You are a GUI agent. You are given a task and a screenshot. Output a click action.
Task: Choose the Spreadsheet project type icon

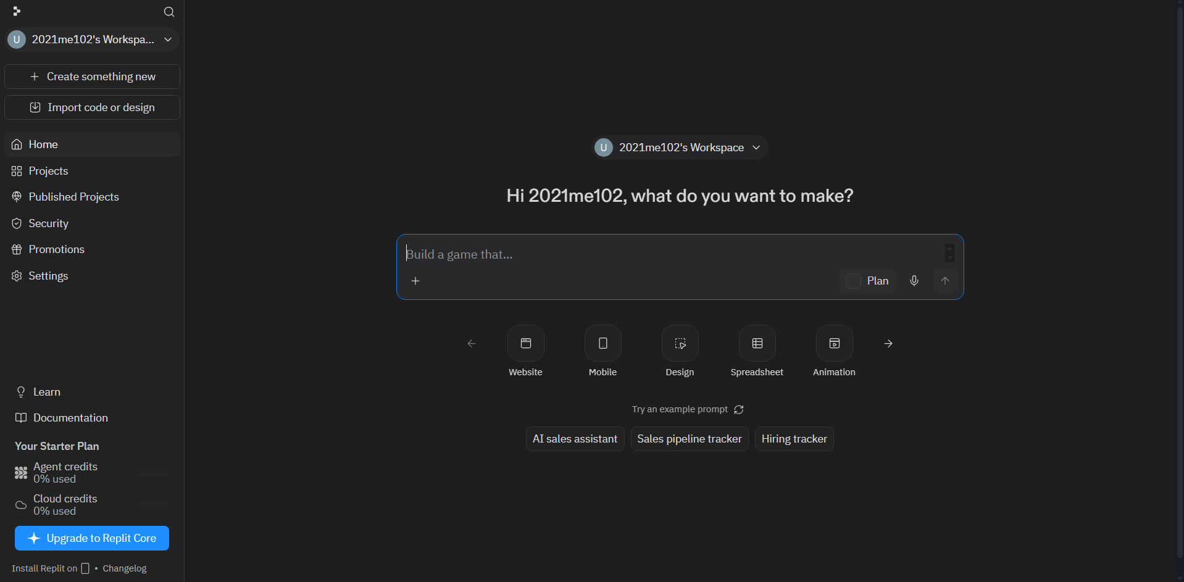pos(757,343)
